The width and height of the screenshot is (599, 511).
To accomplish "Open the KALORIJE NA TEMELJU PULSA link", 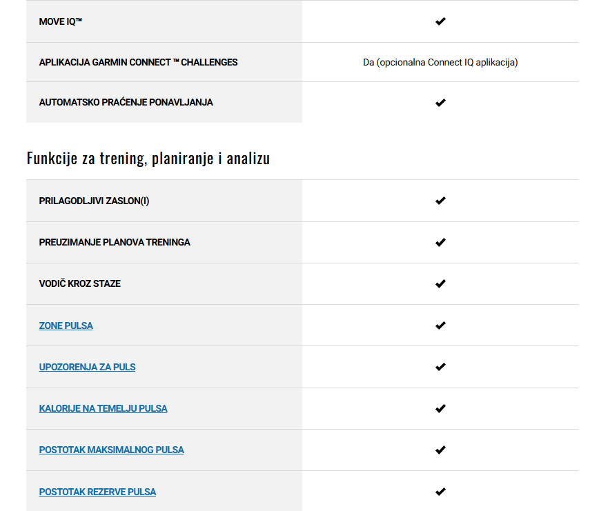I will (x=103, y=408).
